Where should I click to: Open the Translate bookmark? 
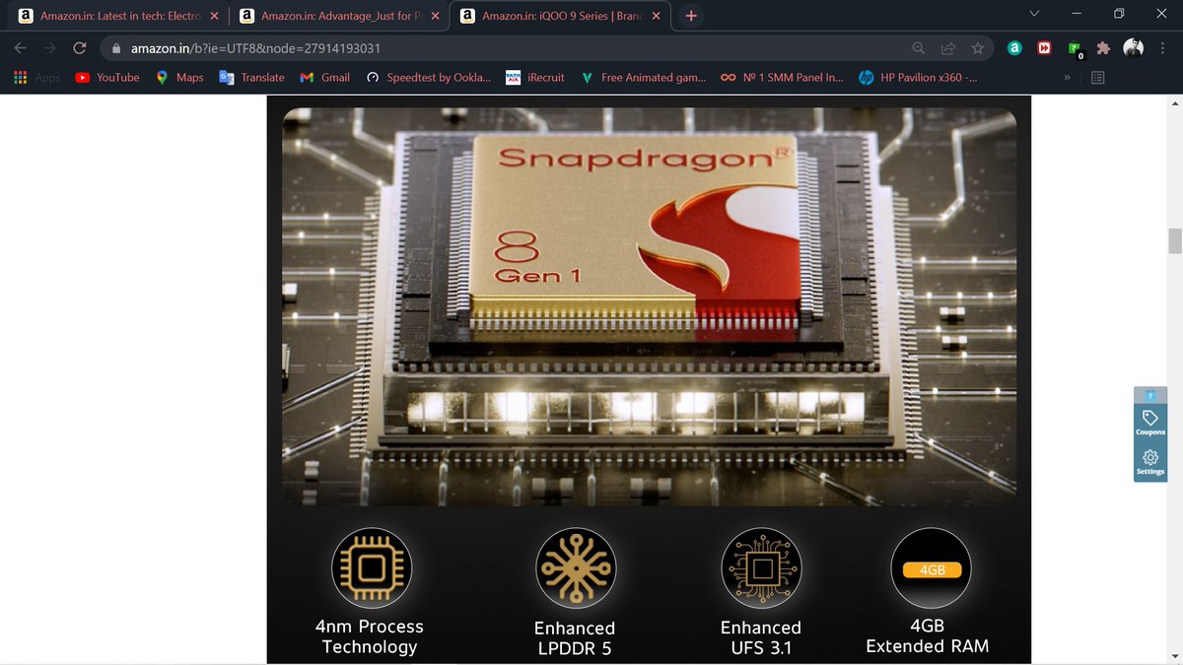click(251, 77)
